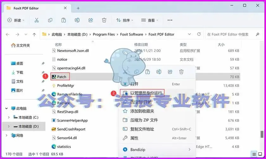Image resolution: width=266 pixels, height=159 pixels.
Task: Click Foxit Software in the address breadcrumb
Action: pyautogui.click(x=132, y=35)
